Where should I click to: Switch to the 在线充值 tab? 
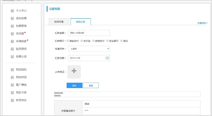(x=59, y=22)
